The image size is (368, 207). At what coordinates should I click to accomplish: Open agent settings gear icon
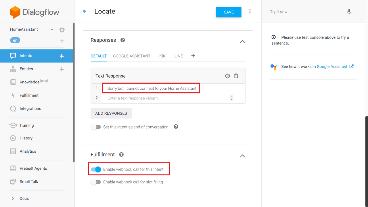click(62, 30)
